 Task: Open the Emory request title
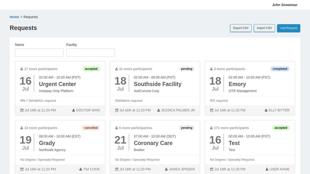pyautogui.click(x=237, y=84)
